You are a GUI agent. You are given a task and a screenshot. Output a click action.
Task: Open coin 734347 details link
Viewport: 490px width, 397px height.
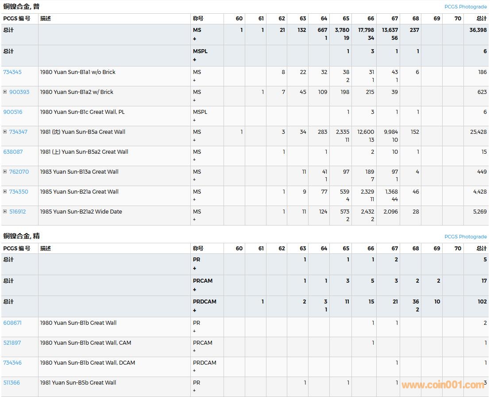18,132
